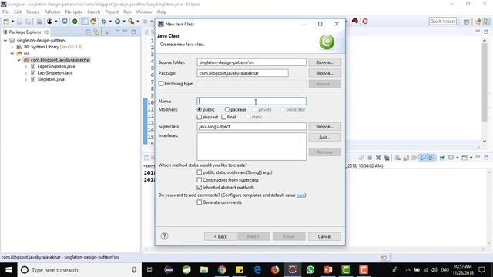Open the Open Console dropdown arrow
Screen dimensions: 493x277
(471, 158)
